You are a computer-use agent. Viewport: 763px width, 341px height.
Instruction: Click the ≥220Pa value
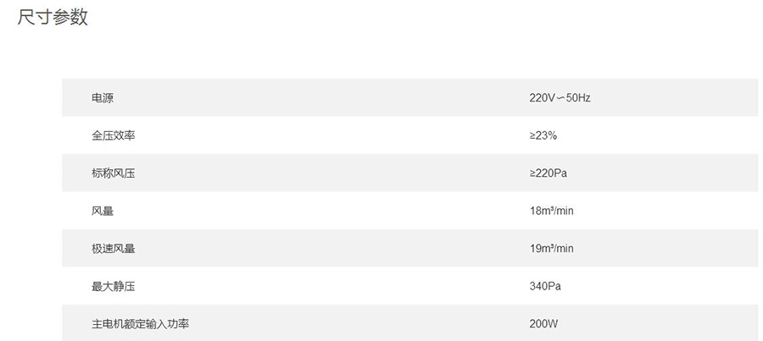tap(548, 173)
